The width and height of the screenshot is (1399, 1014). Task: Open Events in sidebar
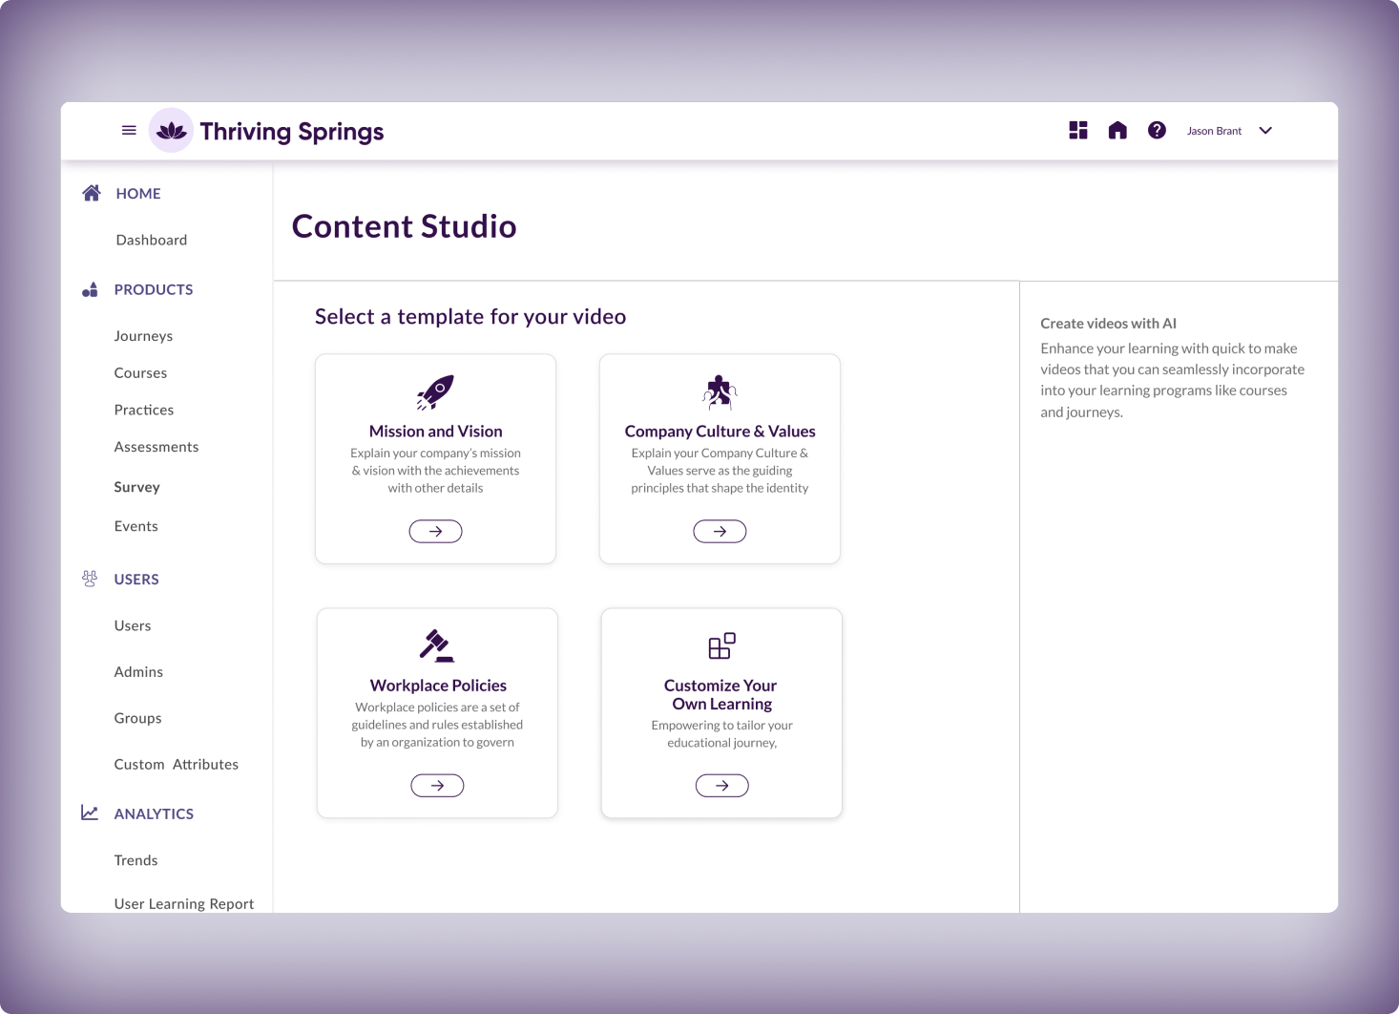(136, 526)
